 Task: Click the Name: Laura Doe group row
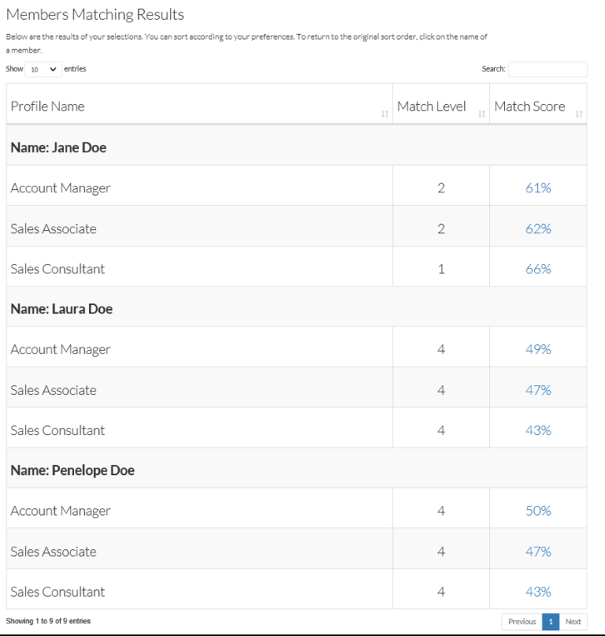coord(296,309)
